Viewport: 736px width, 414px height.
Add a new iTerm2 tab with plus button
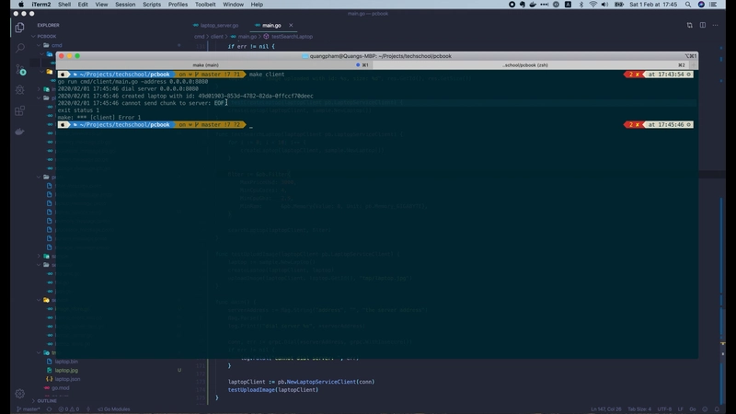pyautogui.click(x=694, y=65)
